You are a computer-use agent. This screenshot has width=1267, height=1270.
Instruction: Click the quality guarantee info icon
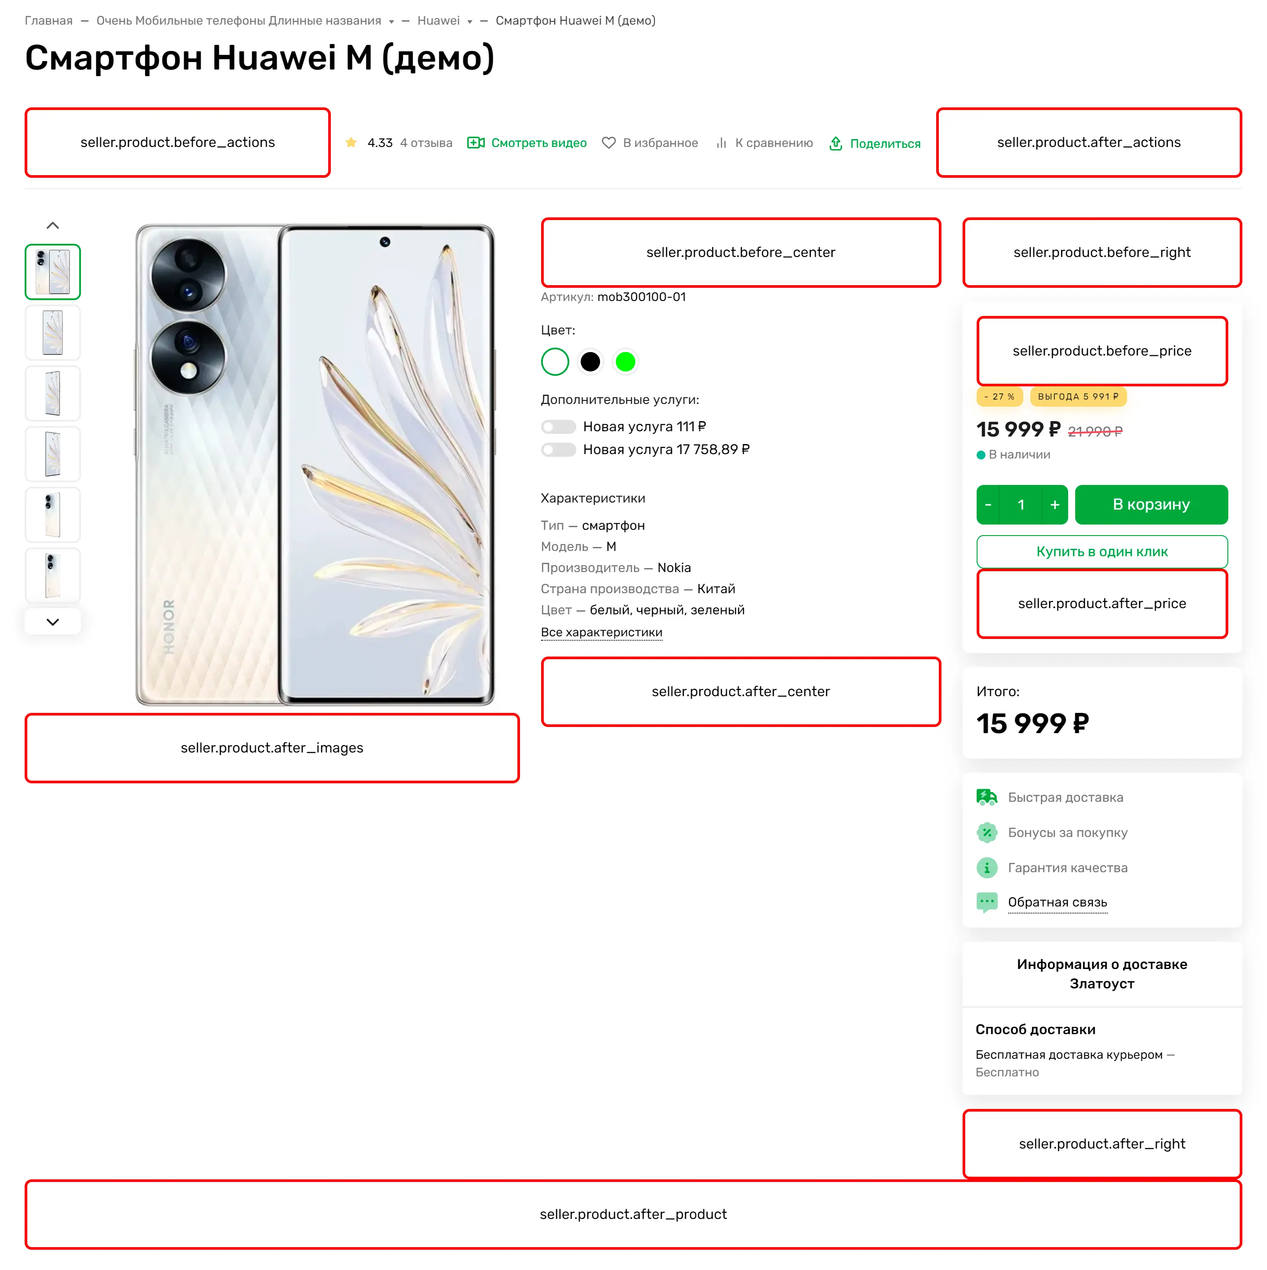[986, 868]
